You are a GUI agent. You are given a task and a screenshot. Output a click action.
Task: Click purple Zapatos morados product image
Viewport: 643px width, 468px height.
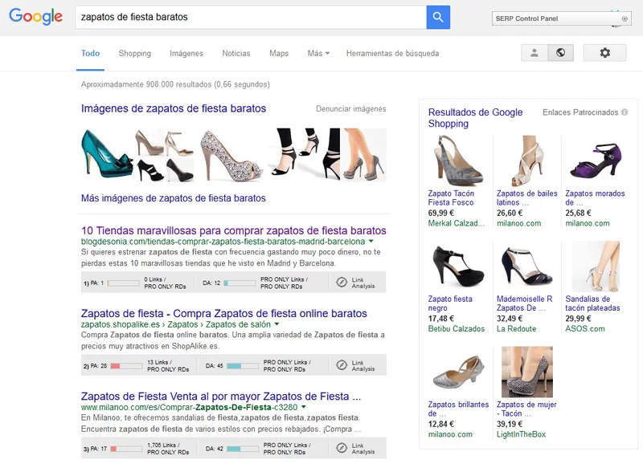point(596,161)
